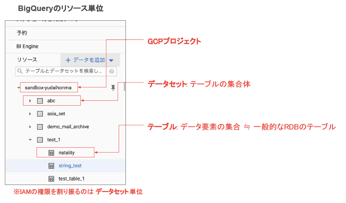The height and width of the screenshot is (203, 346).
Task: Click the データを追加 button
Action: [90, 60]
